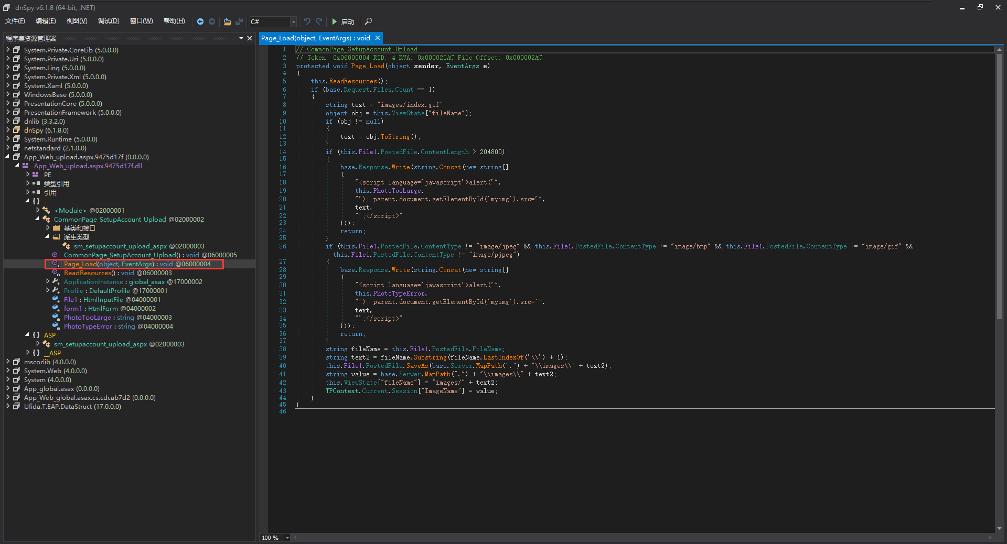Click the Undo toolbar icon

307,21
